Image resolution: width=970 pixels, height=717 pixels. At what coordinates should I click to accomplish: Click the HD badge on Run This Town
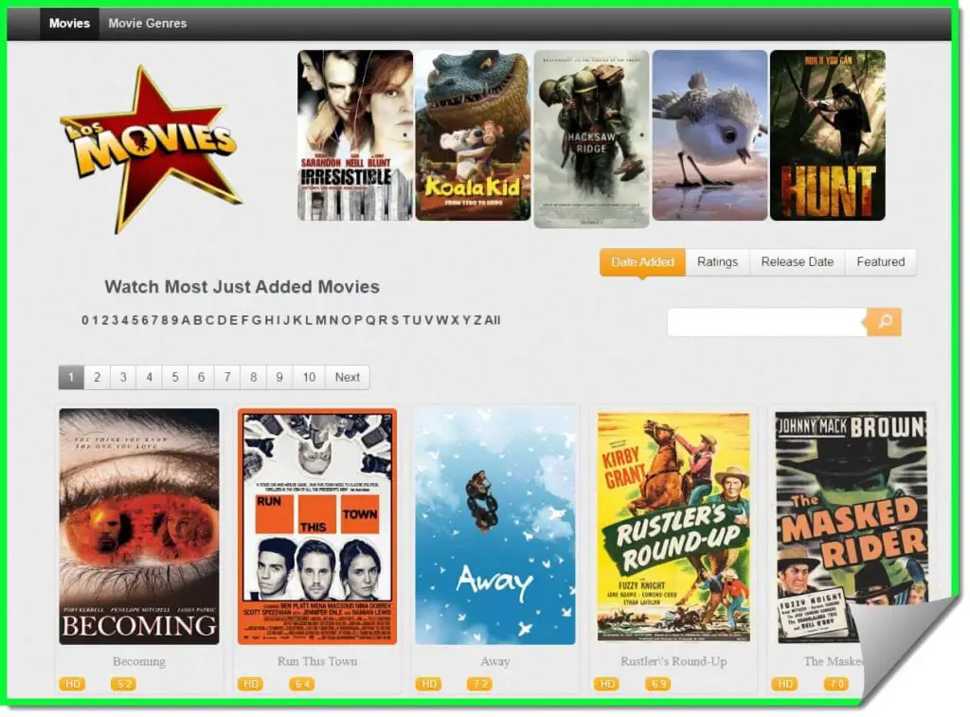pos(250,683)
